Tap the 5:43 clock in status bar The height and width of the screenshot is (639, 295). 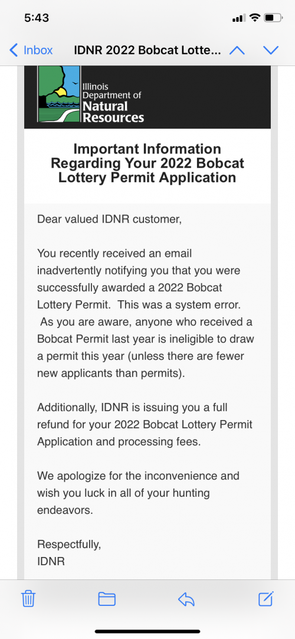coord(36,18)
